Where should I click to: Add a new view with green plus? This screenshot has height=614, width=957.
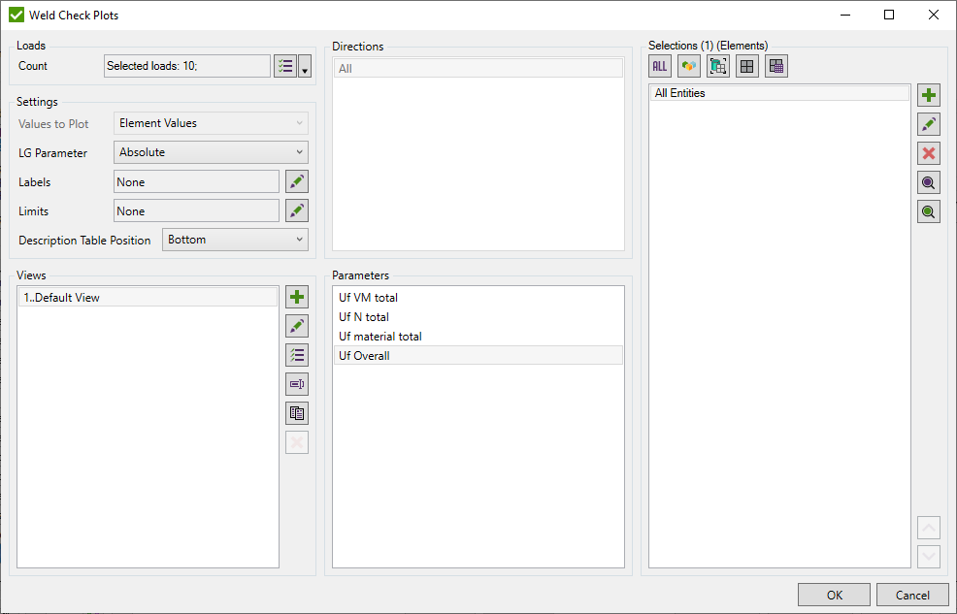(296, 297)
